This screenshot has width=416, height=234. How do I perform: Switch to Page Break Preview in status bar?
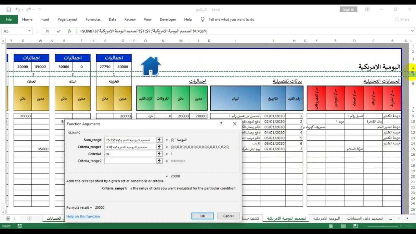pyautogui.click(x=356, y=226)
